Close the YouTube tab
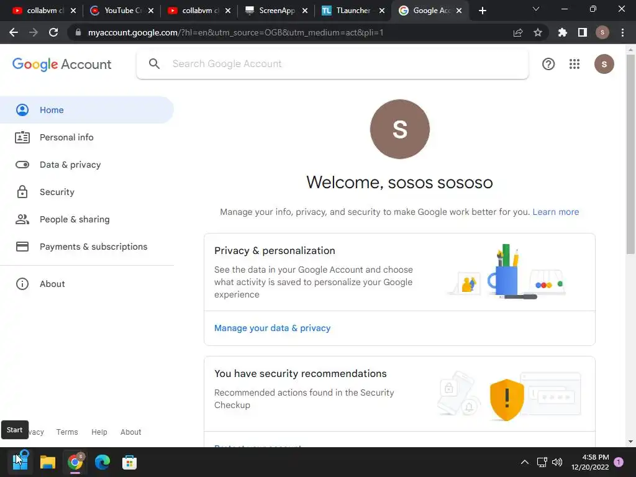Image resolution: width=636 pixels, height=477 pixels. [151, 11]
